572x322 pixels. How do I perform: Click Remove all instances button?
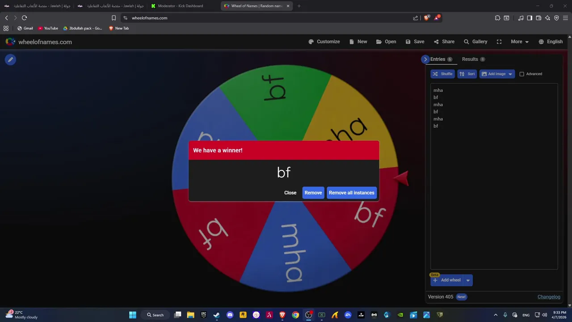(x=352, y=193)
